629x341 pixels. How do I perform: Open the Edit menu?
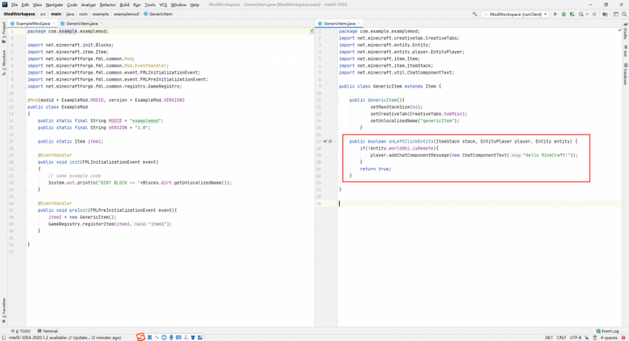pyautogui.click(x=25, y=5)
